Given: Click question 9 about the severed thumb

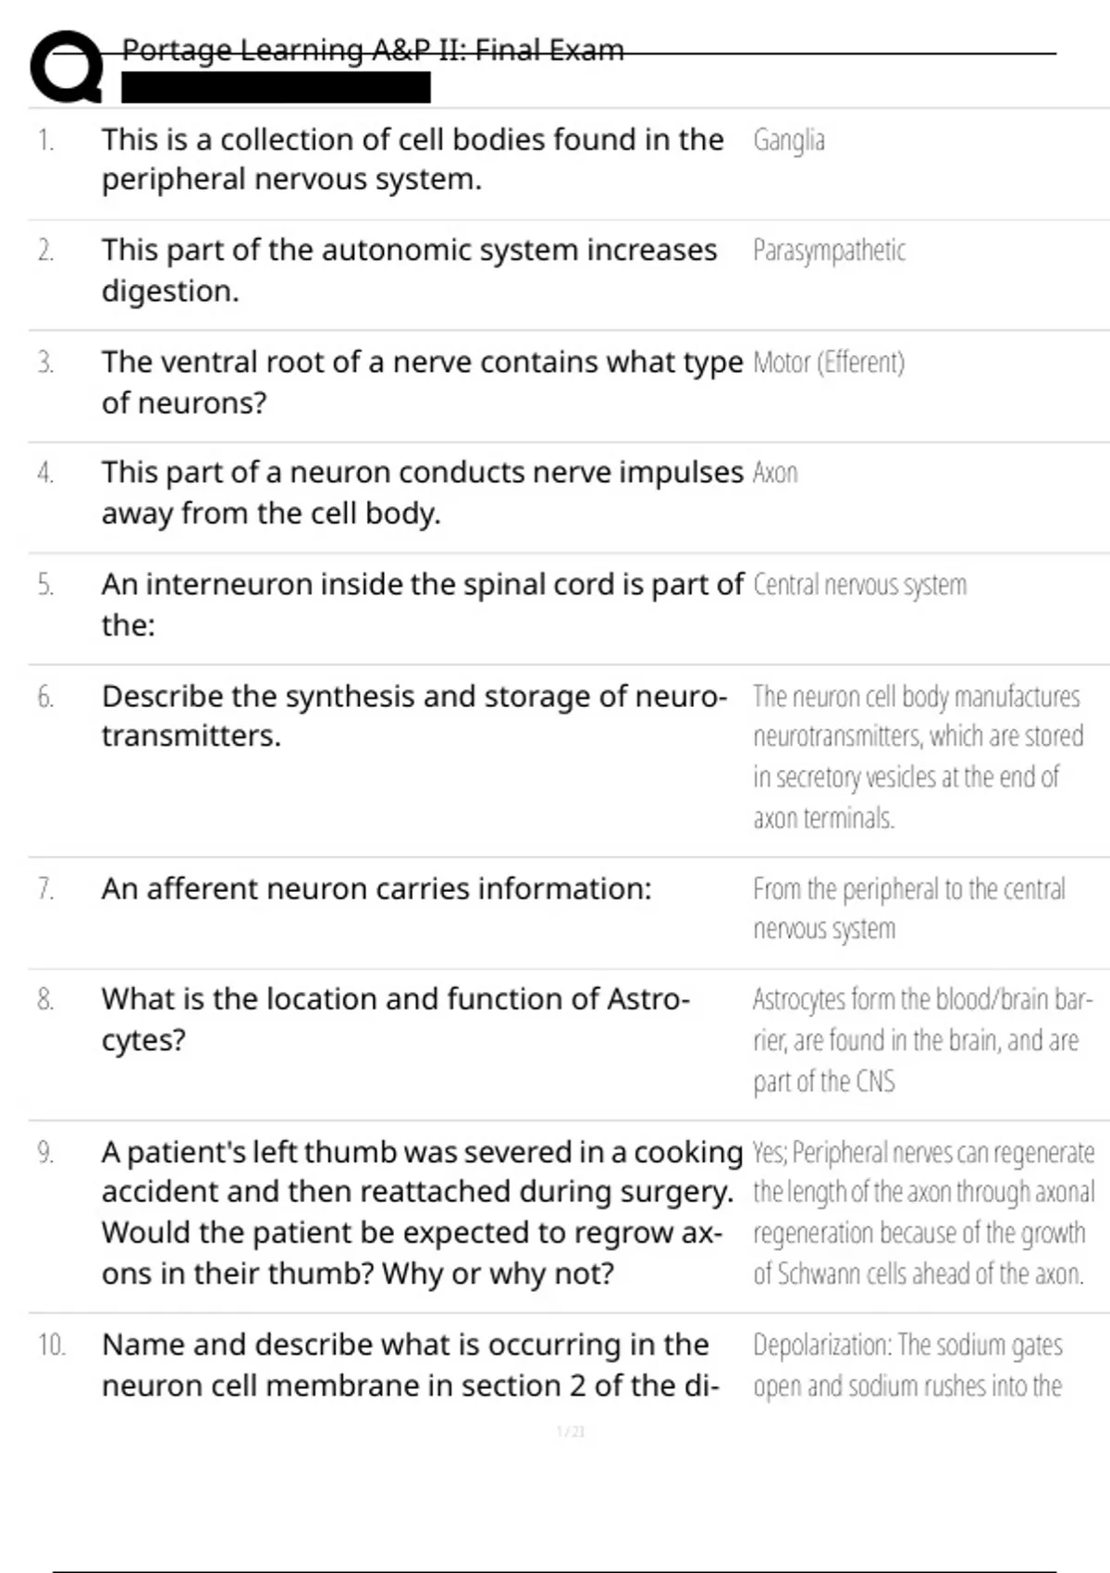Looking at the screenshot, I should point(422,1212).
